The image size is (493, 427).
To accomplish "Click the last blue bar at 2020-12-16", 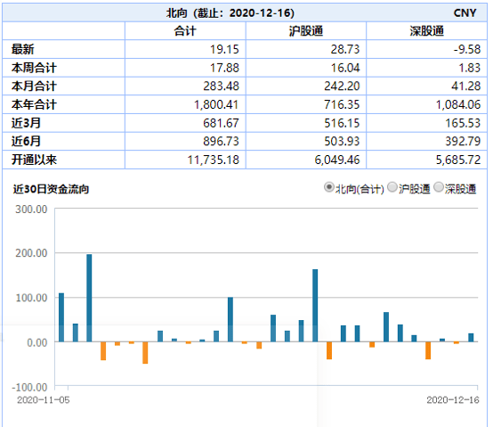I will pyautogui.click(x=471, y=338).
